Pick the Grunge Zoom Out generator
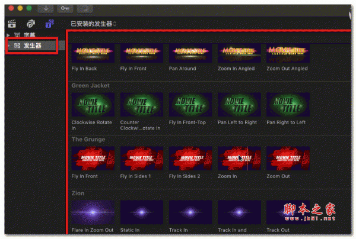This screenshot has height=239, width=356. pos(288,159)
